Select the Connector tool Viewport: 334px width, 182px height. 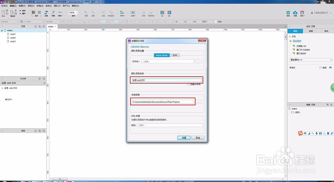(46, 13)
